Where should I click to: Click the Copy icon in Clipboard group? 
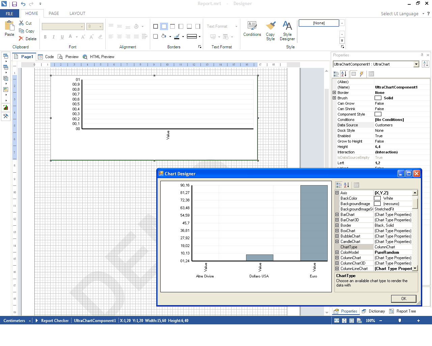click(22, 31)
